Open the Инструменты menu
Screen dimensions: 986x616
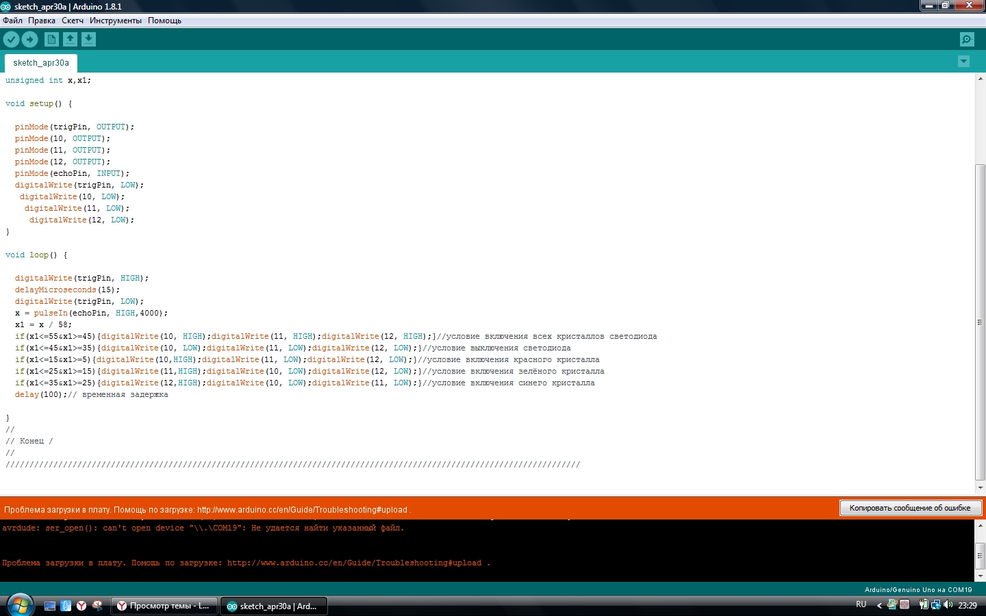115,21
